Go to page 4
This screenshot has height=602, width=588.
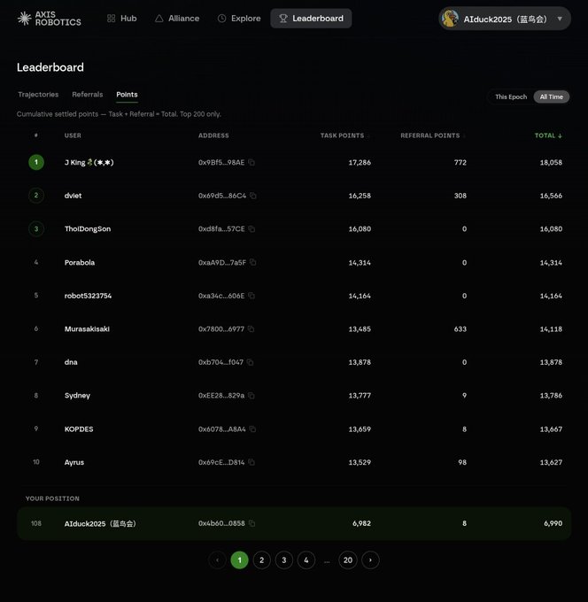(x=306, y=560)
